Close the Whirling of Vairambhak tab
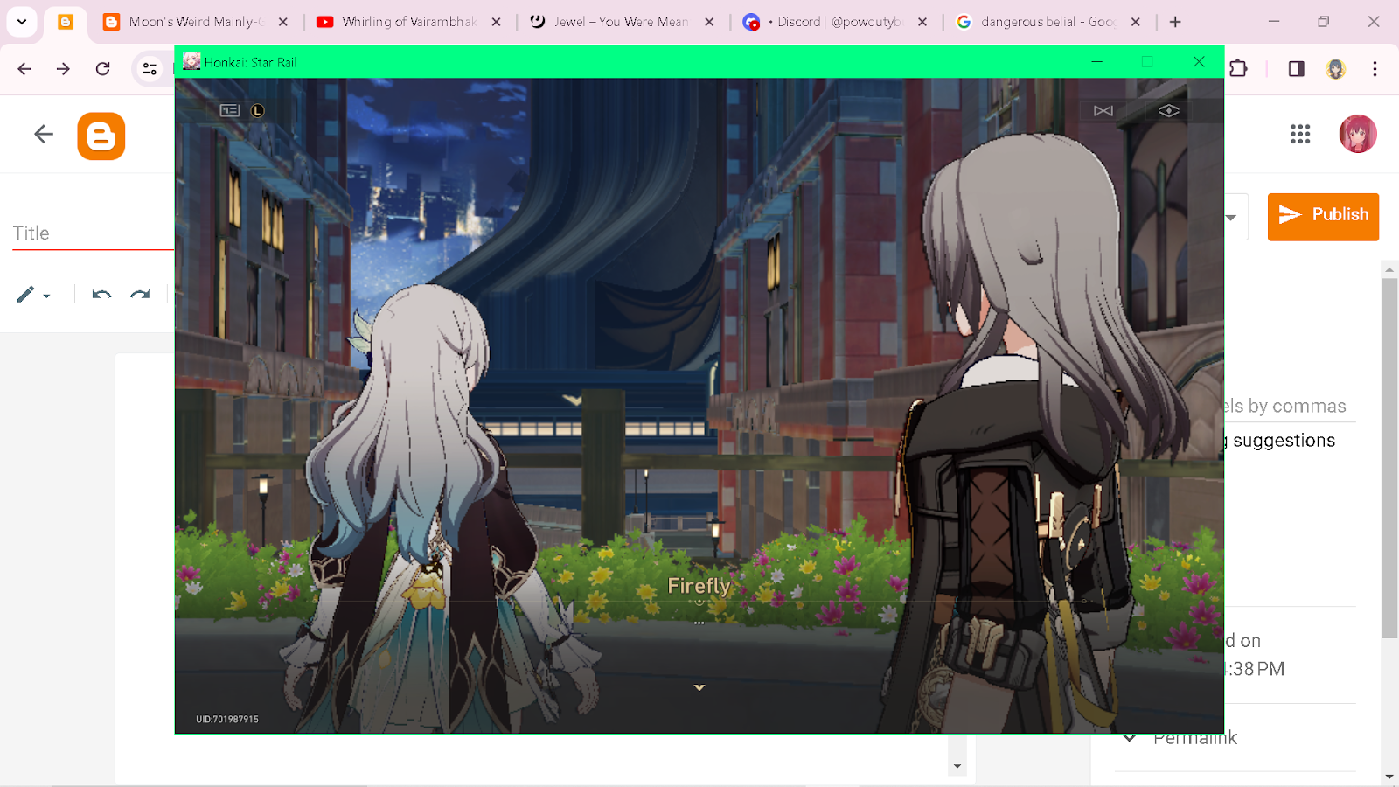This screenshot has width=1399, height=787. 497,22
